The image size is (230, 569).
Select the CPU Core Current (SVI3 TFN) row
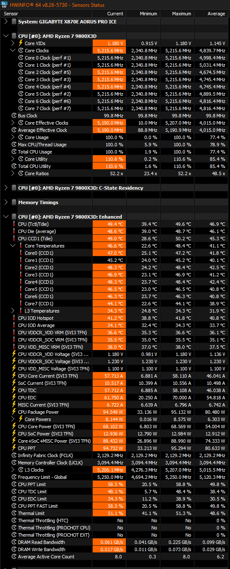click(x=115, y=376)
